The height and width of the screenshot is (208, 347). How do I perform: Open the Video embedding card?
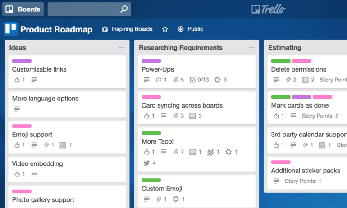67,170
